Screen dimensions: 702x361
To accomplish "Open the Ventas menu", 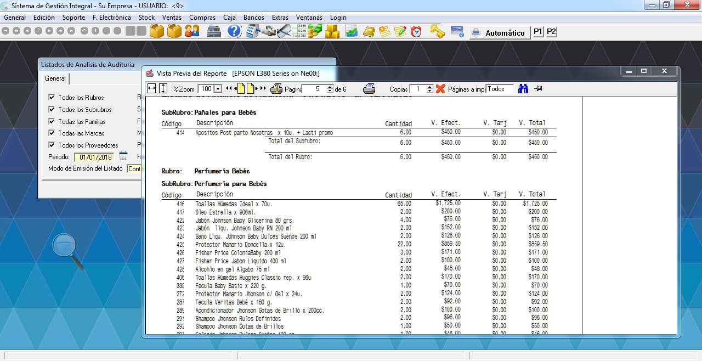I will tap(172, 18).
